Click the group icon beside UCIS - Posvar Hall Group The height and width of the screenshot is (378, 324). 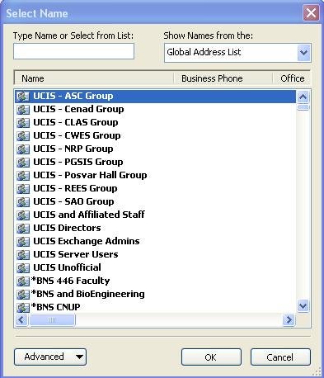point(23,176)
